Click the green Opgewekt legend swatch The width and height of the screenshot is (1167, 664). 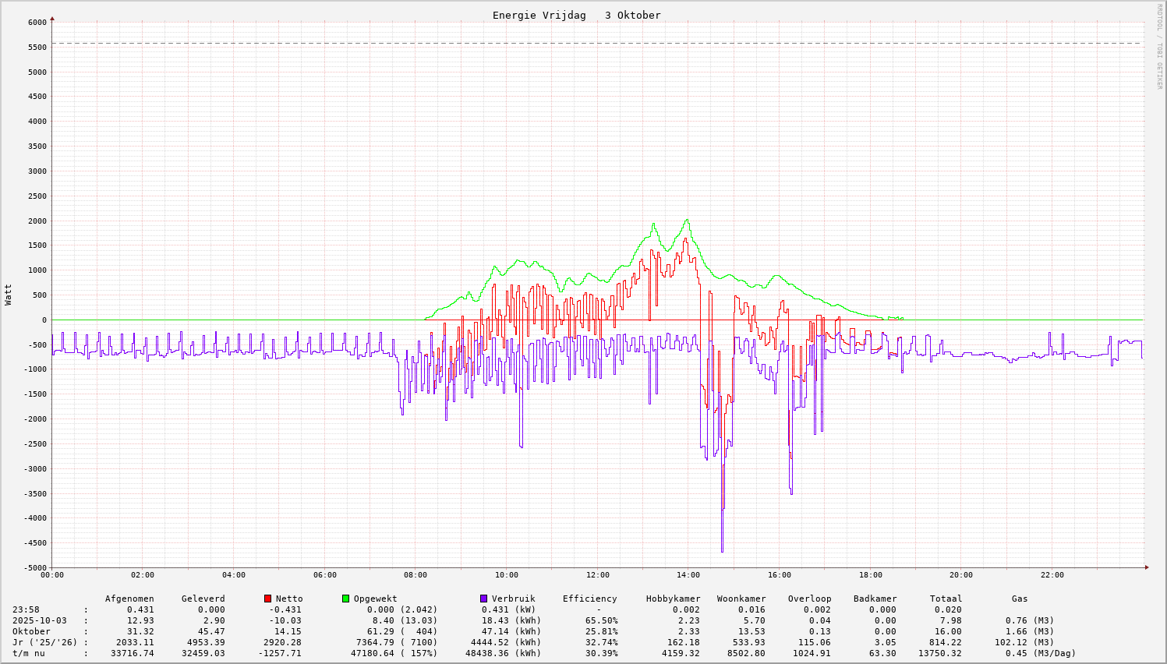[x=345, y=599]
